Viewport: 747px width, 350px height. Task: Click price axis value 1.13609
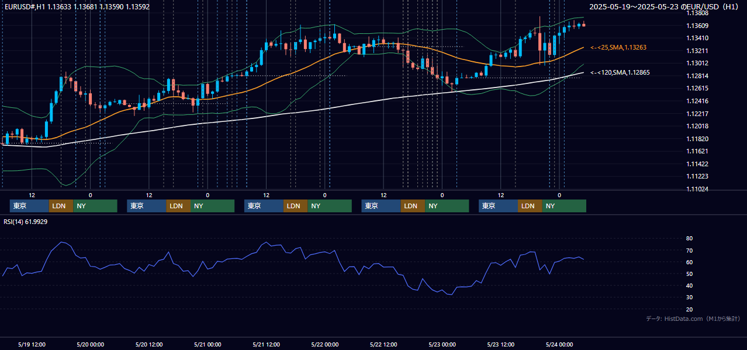697,26
